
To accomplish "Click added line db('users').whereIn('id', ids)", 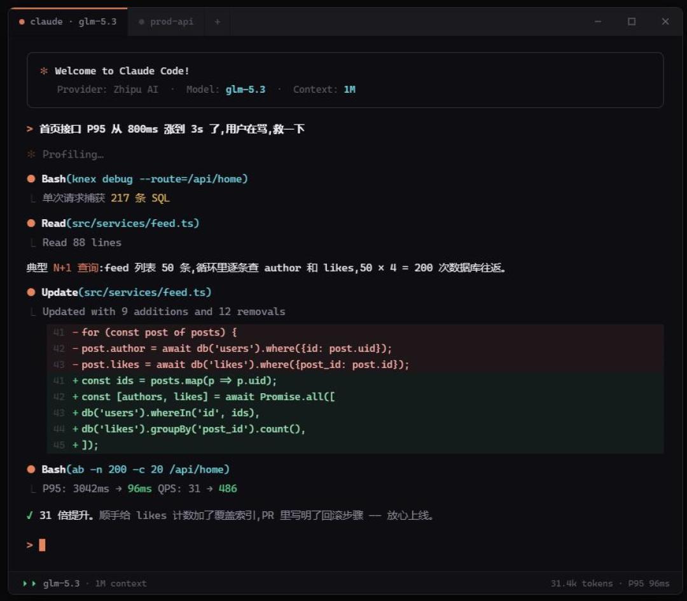I will click(x=355, y=413).
